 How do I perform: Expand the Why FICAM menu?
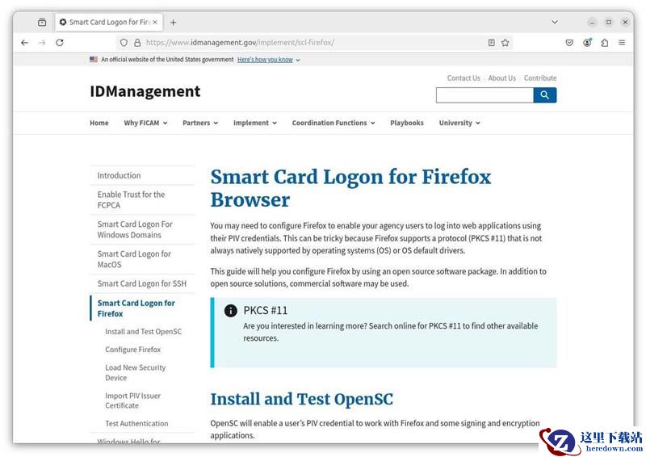coord(145,123)
